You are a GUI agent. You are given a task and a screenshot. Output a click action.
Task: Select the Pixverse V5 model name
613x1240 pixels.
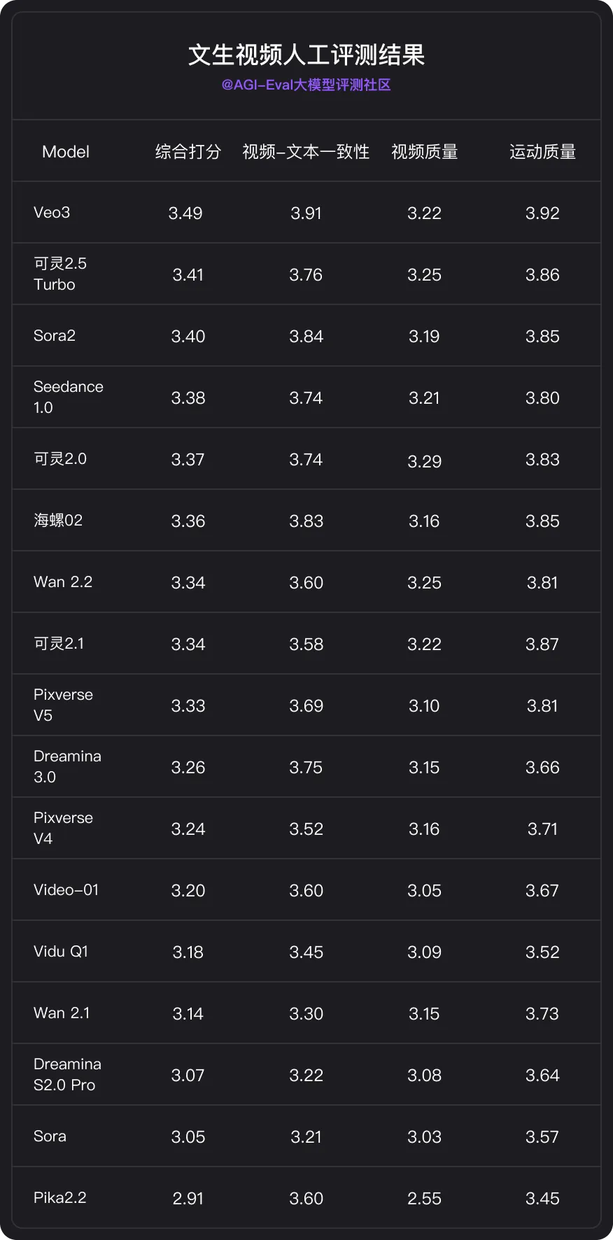coord(63,705)
